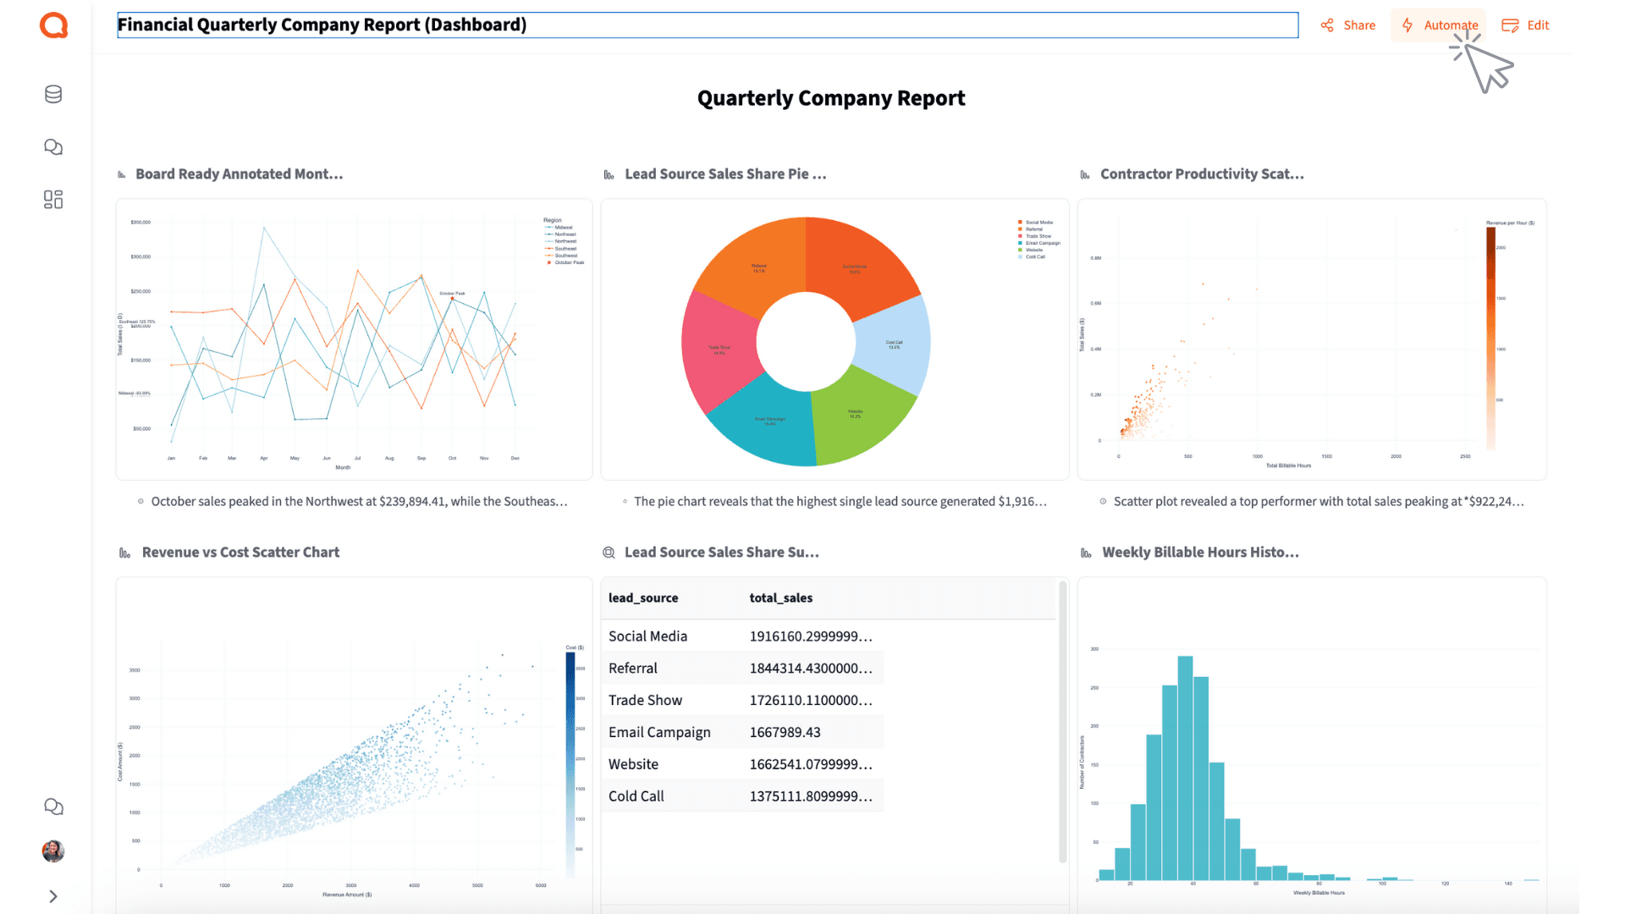Click the Lead Source Sales Share Pie chart icon
This screenshot has width=1625, height=914.
[x=609, y=175]
